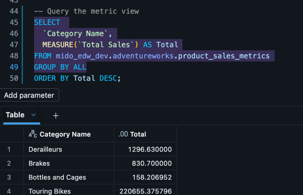
Task: Select the Brakes category cell
Action: tap(39, 163)
